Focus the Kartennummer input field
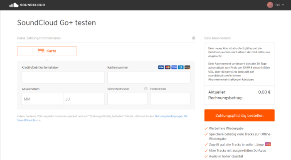The height and width of the screenshot is (160, 291). click(149, 77)
